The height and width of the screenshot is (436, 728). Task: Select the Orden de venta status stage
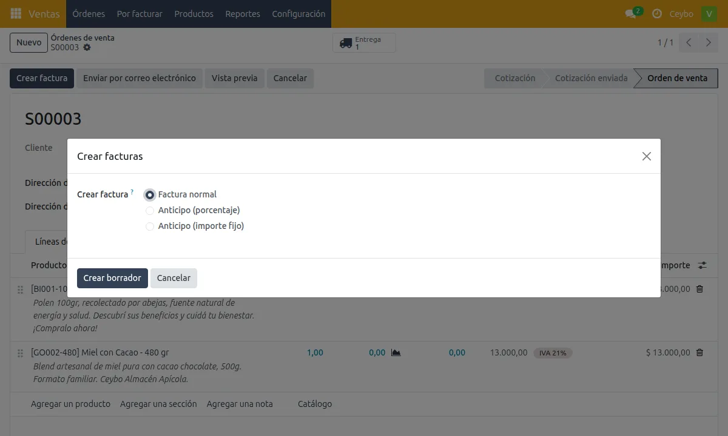[x=677, y=78]
